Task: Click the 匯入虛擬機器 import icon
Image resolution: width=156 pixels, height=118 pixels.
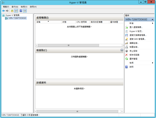Action: click(x=127, y=27)
